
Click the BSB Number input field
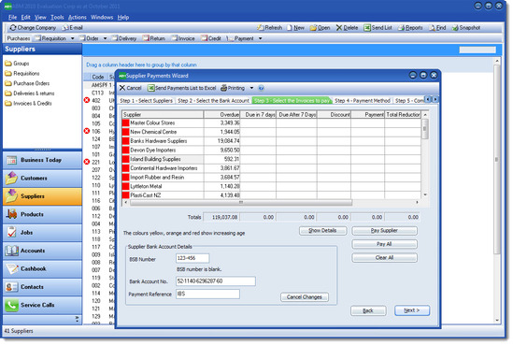192,258
